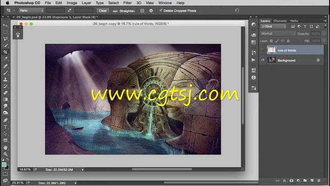This screenshot has width=330, height=186.
Task: Create new group folder icon
Action: point(305,181)
